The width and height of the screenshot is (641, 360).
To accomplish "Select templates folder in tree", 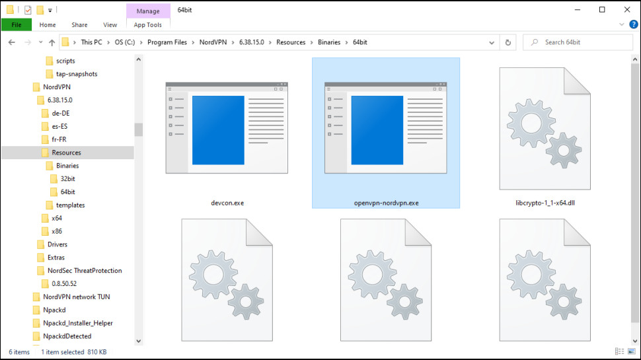I will 70,205.
